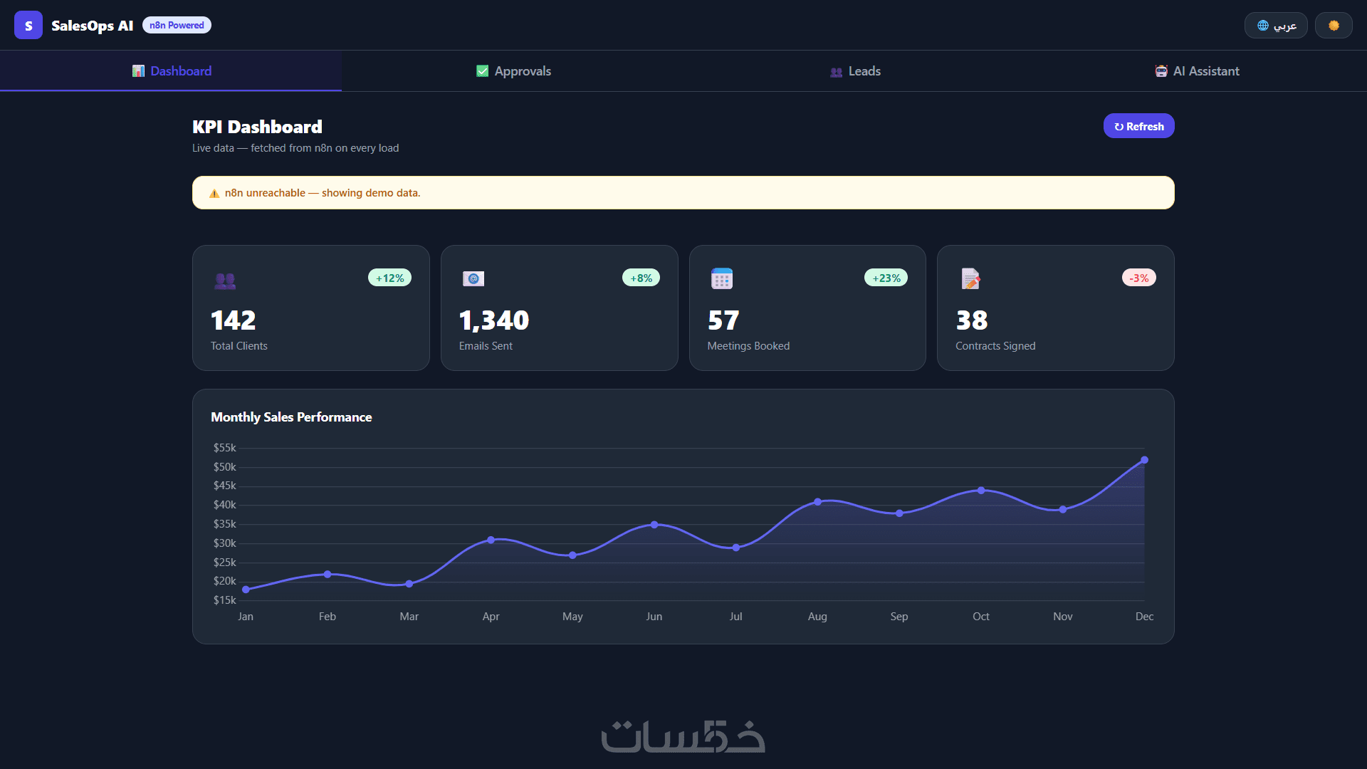The width and height of the screenshot is (1367, 769).
Task: Click the Meetings Booked calendar icon
Action: tap(721, 278)
